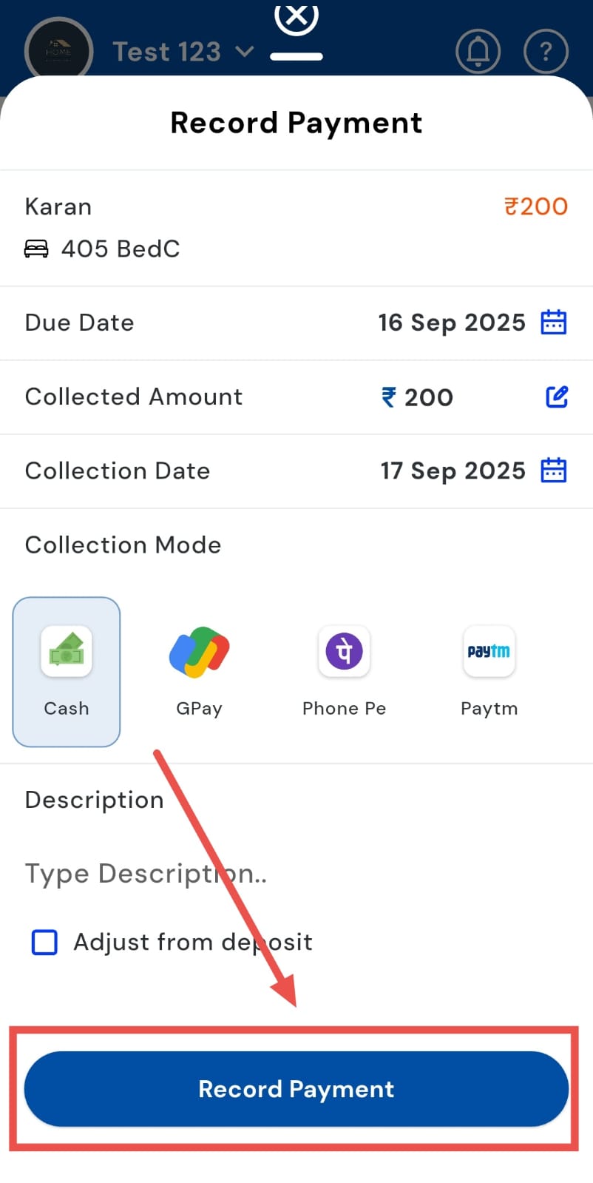Viewport: 593px width, 1183px height.
Task: Tap the ₹ 200 collected amount value
Action: 418,397
